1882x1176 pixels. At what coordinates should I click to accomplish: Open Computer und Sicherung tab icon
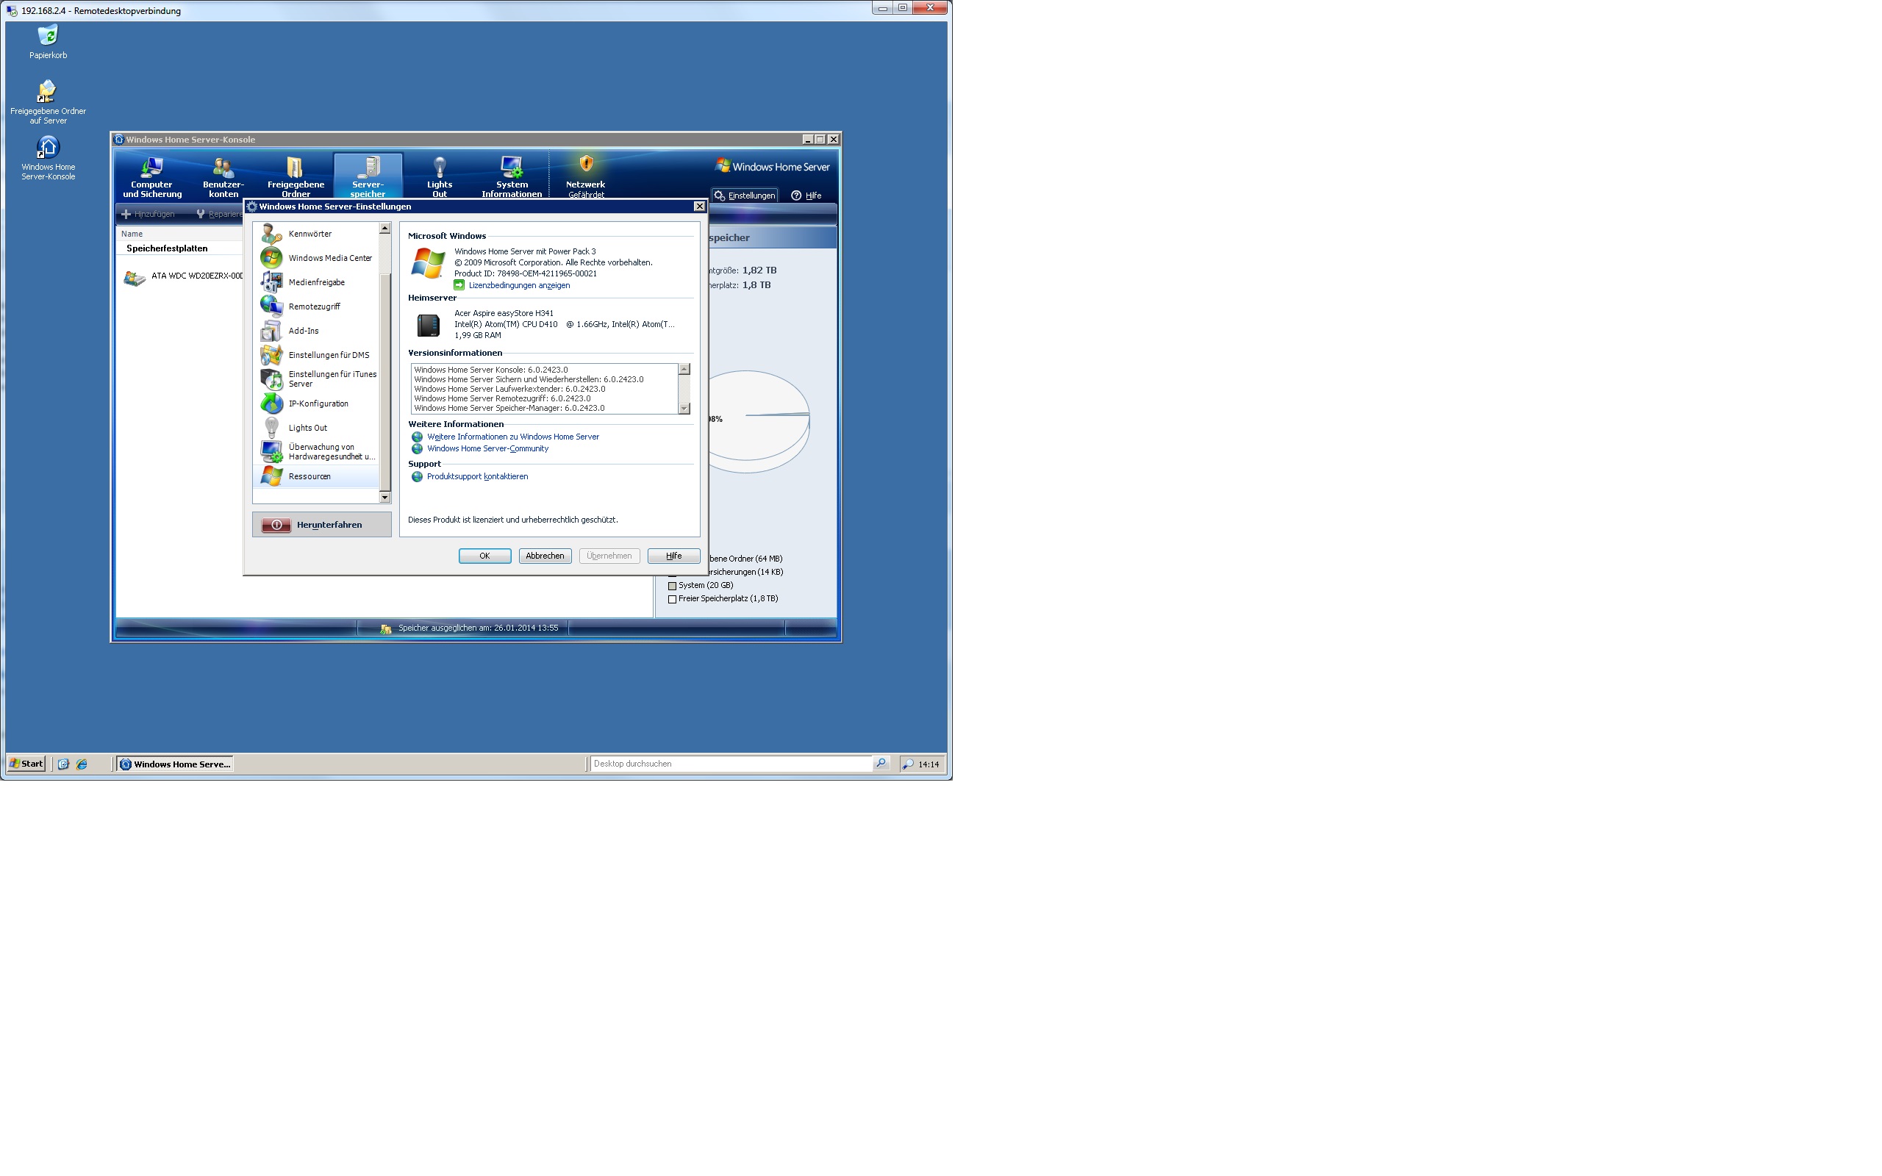[151, 166]
